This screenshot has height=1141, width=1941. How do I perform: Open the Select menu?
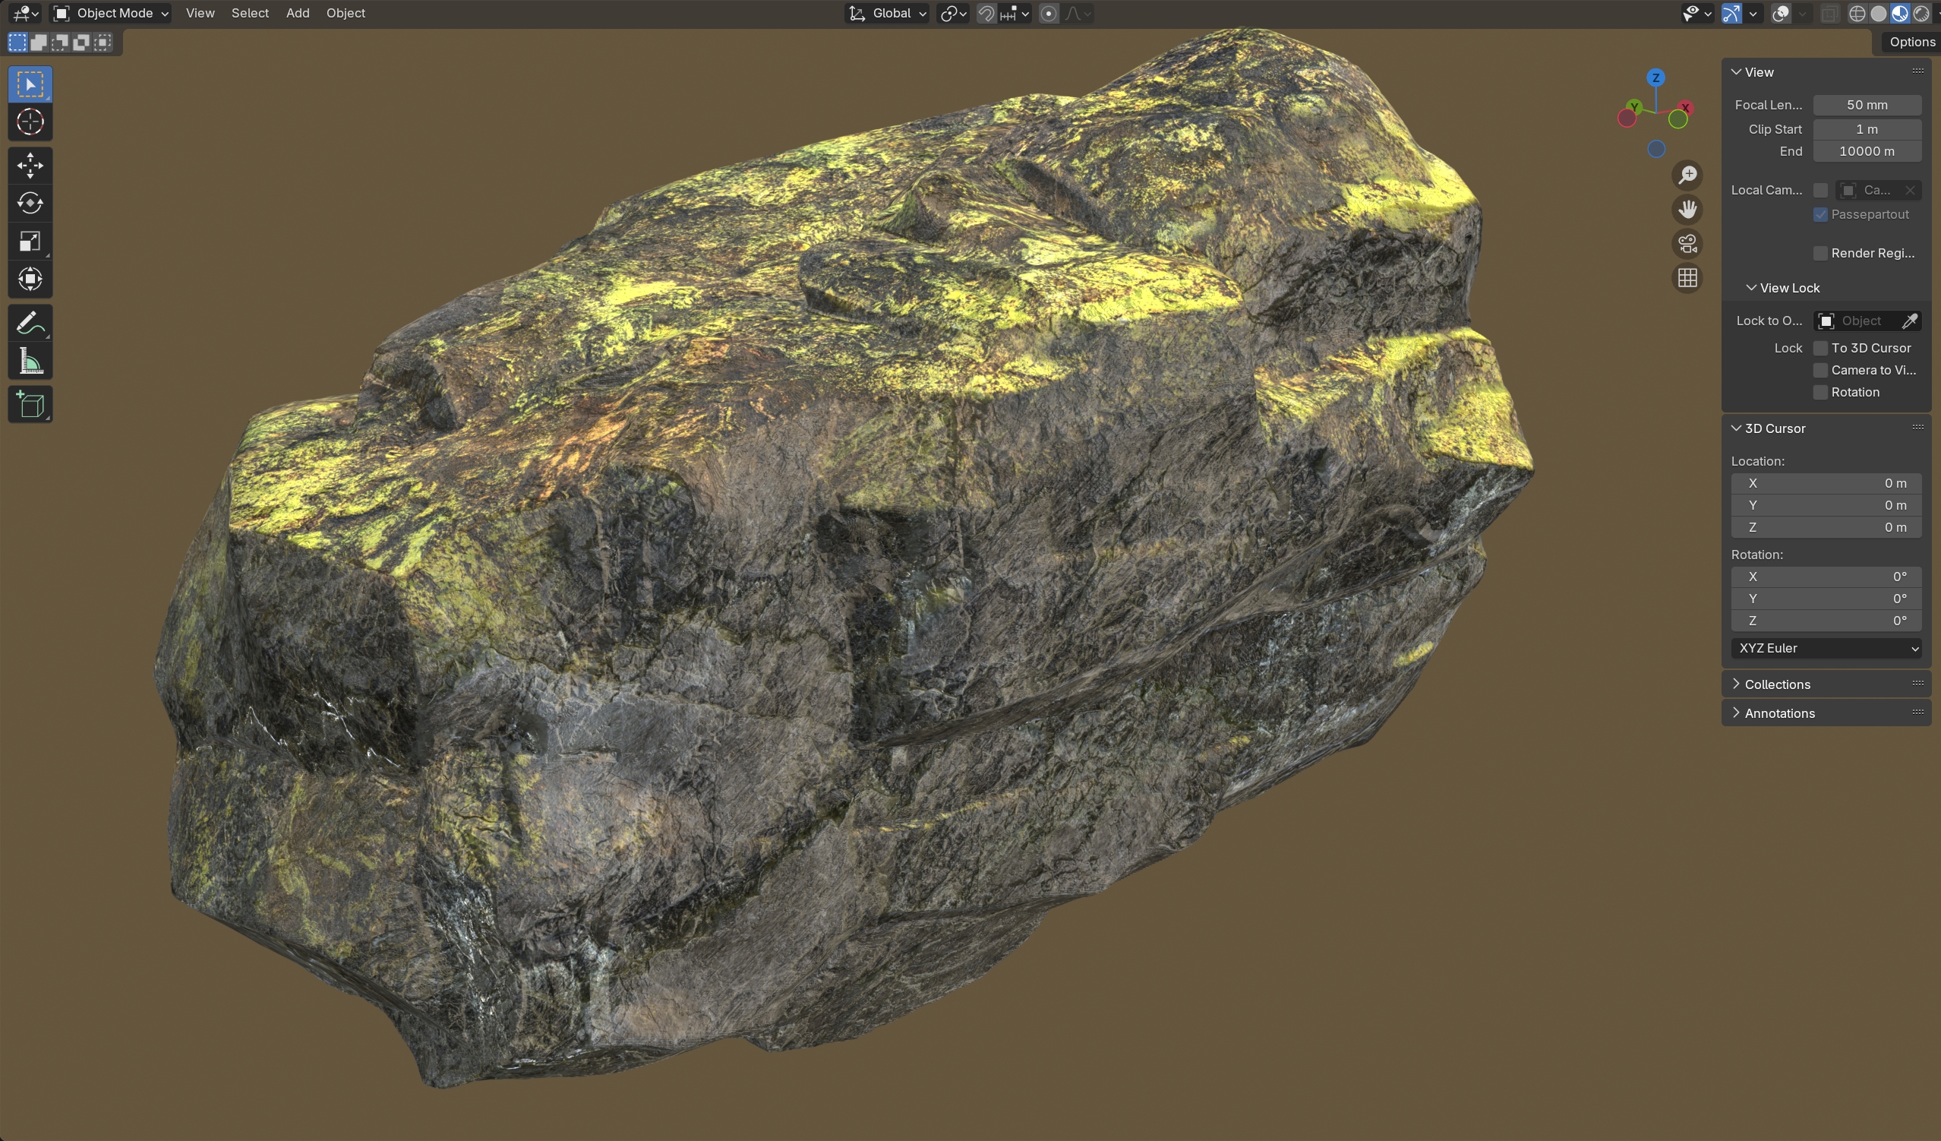[x=250, y=13]
